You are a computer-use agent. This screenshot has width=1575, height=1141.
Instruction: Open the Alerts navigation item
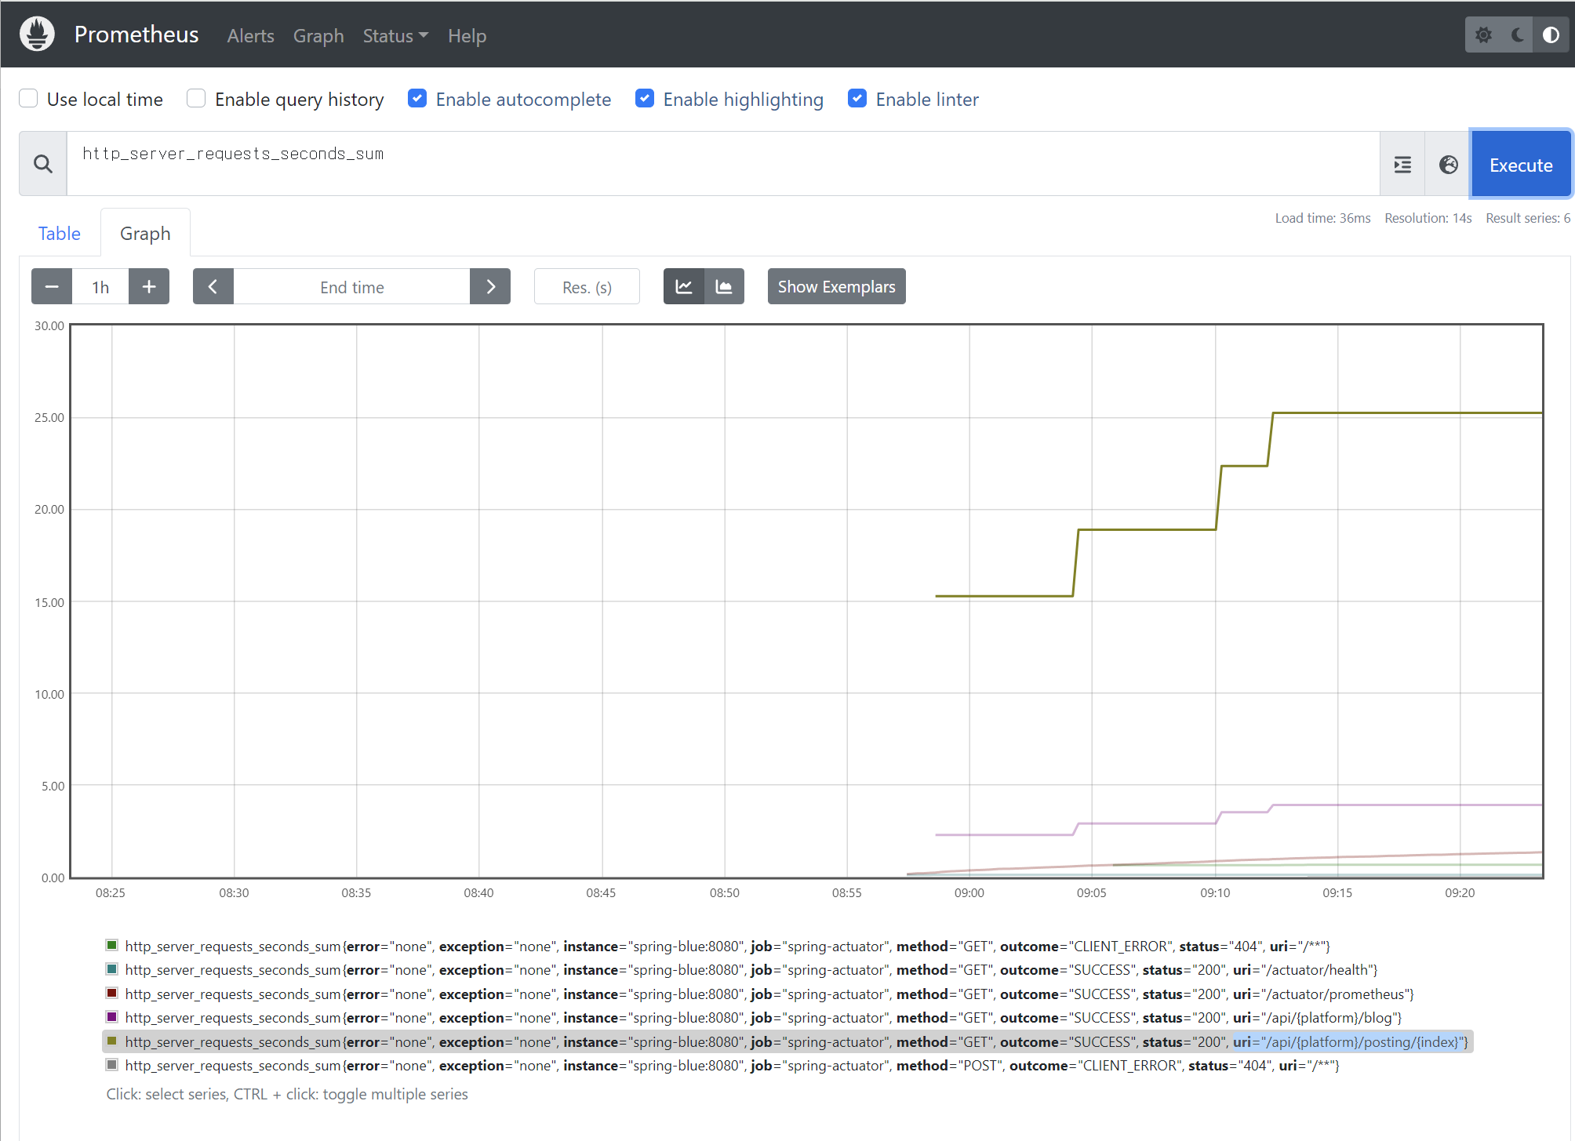click(250, 36)
